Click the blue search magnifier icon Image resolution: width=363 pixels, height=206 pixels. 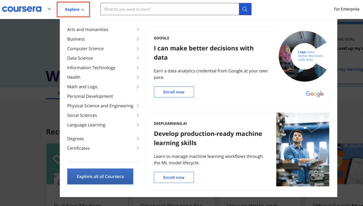(245, 9)
